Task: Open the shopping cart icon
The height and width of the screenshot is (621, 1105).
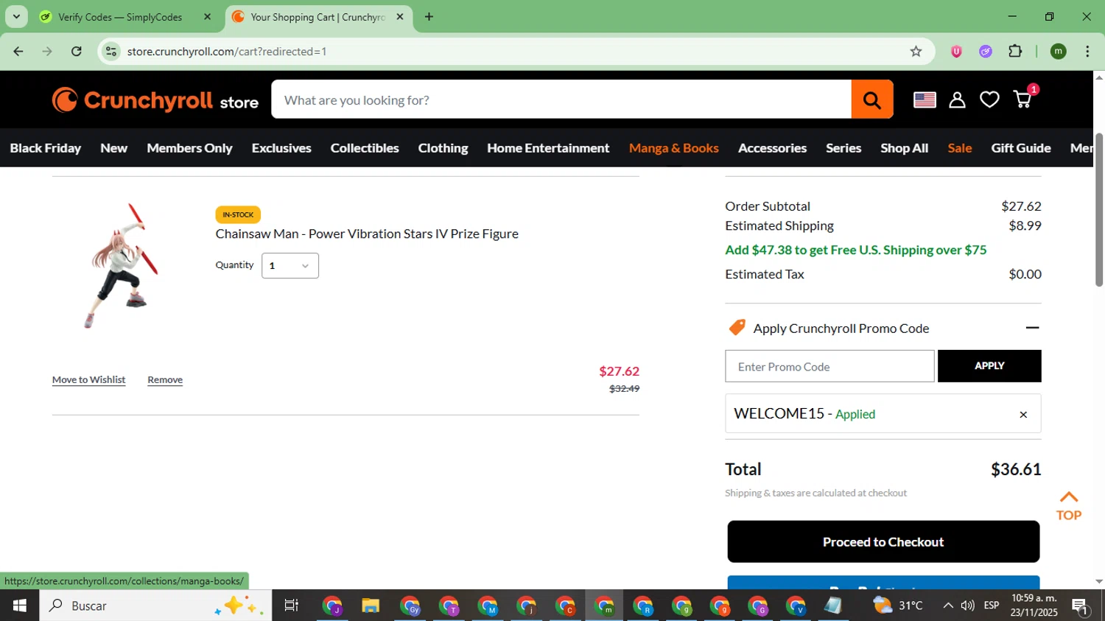Action: point(1023,99)
